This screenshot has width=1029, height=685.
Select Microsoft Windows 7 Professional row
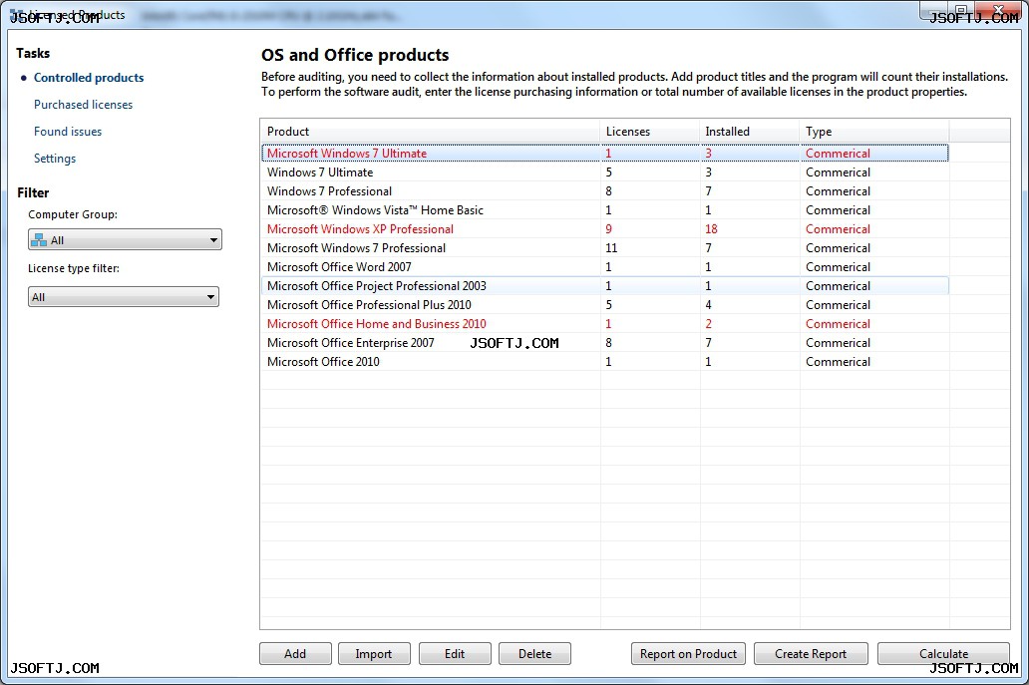[x=605, y=248]
